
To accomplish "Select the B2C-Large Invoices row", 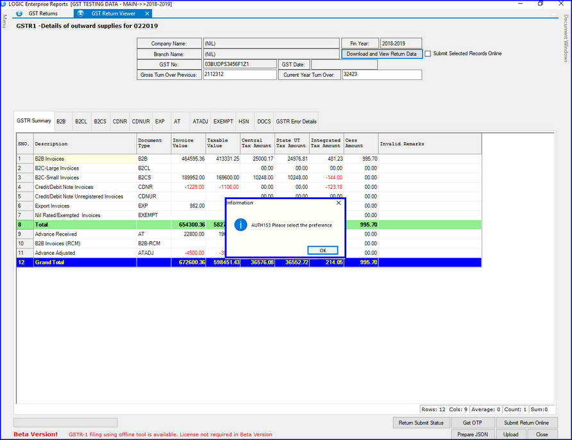I will click(249, 168).
